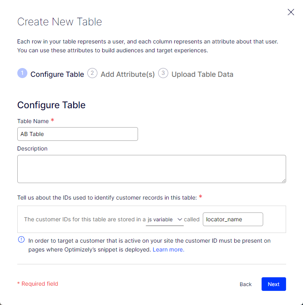The image size is (303, 305).
Task: Click the locator_name input field
Action: point(233,220)
